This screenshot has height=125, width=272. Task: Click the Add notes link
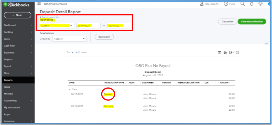point(81,52)
